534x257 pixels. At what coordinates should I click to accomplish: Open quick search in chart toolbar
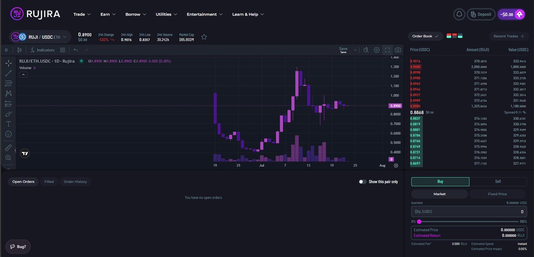click(x=366, y=50)
